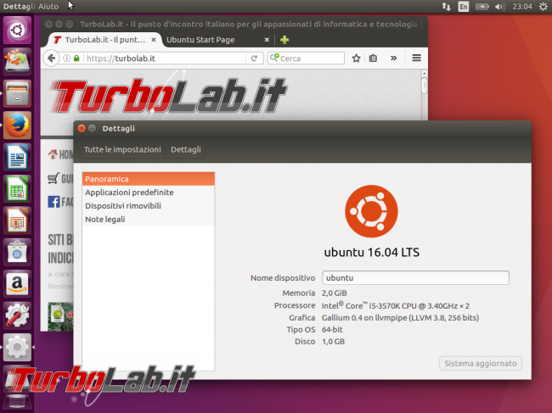The height and width of the screenshot is (413, 552).
Task: Bookmark this page with star icon
Action: (x=356, y=59)
